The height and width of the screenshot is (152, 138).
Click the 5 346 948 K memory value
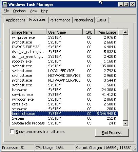coord(106,114)
